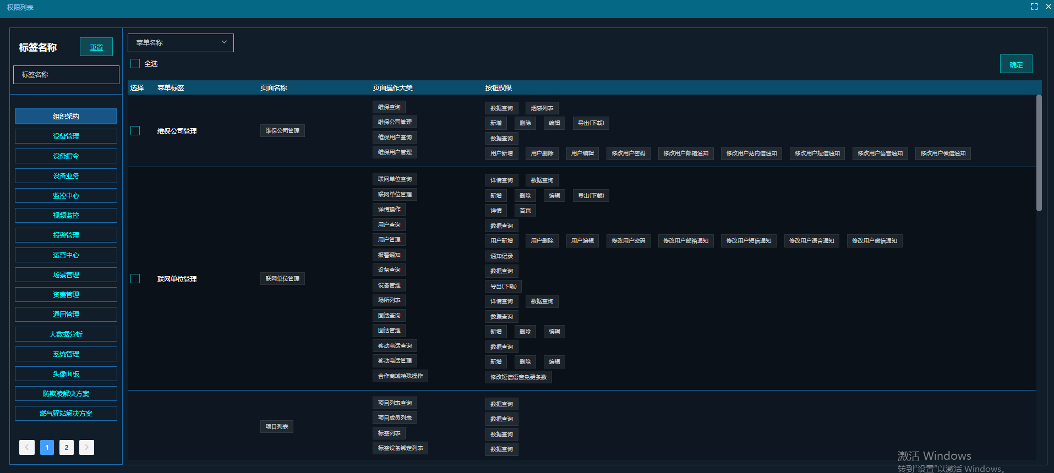This screenshot has height=473, width=1054.
Task: Select the 燃气驿站解决方案 tag
Action: tap(66, 414)
